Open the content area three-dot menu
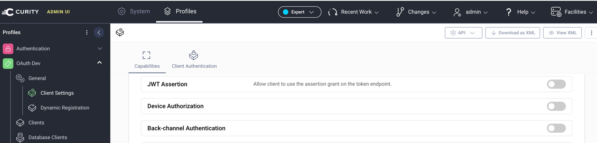Image resolution: width=597 pixels, height=143 pixels. pyautogui.click(x=591, y=33)
